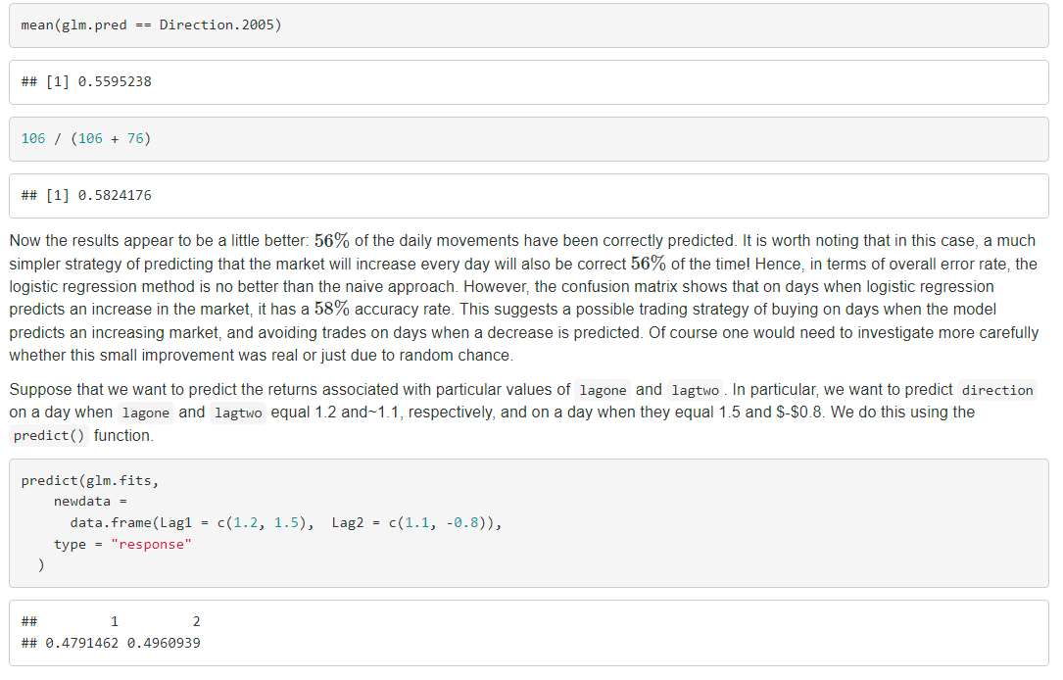Click the inline code span lagtwo
The image size is (1063, 680).
tap(696, 390)
